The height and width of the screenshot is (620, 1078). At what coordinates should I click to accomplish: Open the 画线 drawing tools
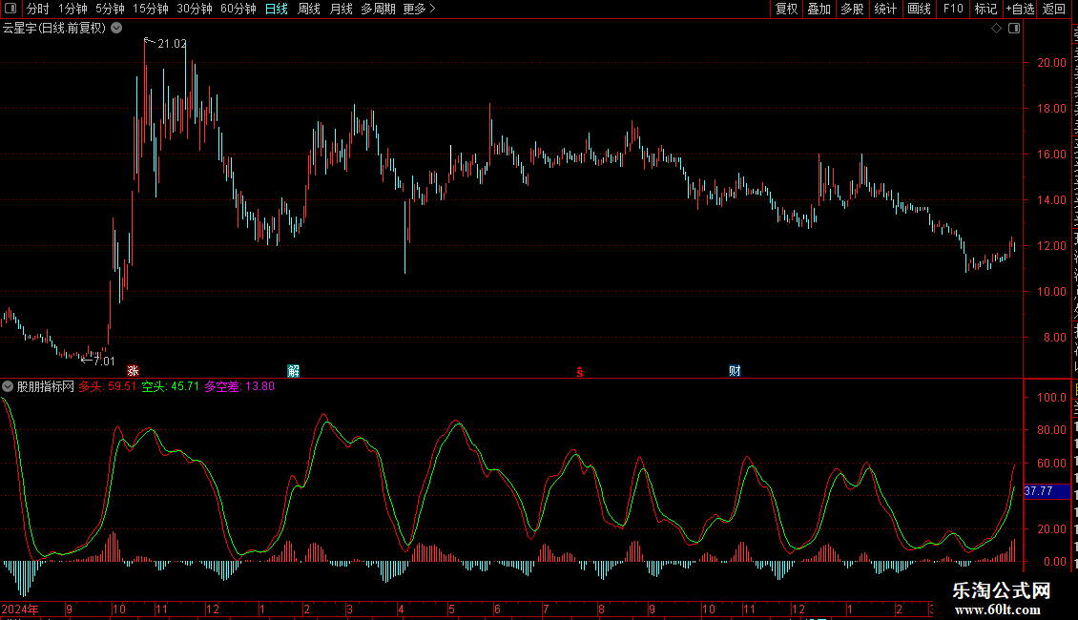920,9
